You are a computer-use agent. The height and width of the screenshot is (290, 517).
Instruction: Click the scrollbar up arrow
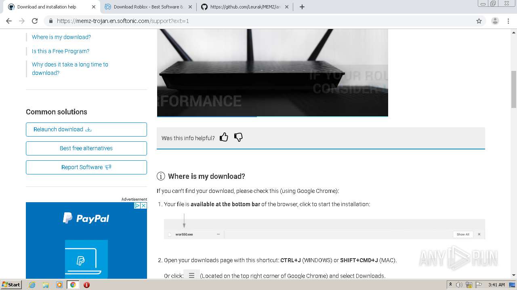click(514, 32)
